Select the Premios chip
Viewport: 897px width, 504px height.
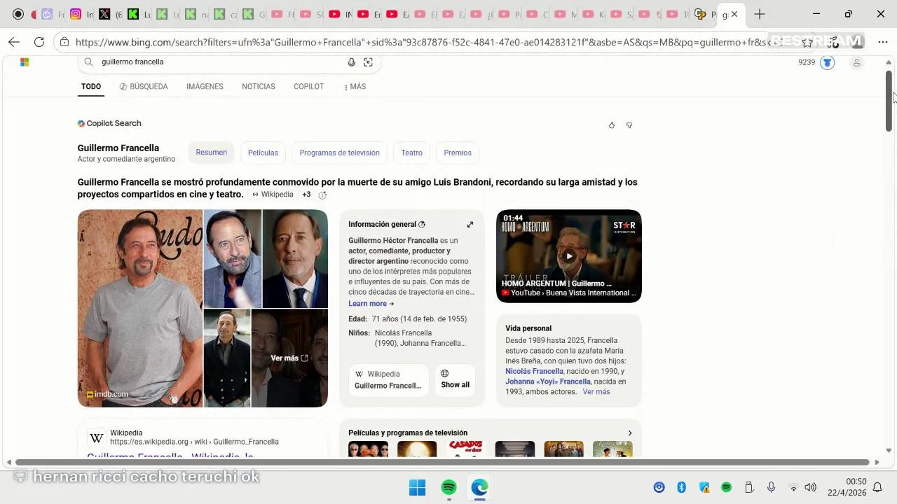click(x=458, y=153)
